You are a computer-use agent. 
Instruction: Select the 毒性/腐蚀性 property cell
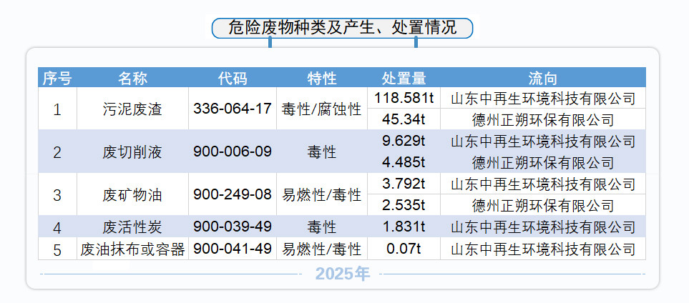point(321,109)
